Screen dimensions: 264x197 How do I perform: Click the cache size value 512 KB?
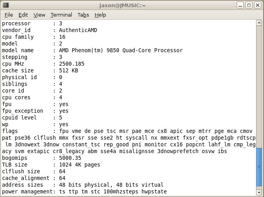pos(69,70)
